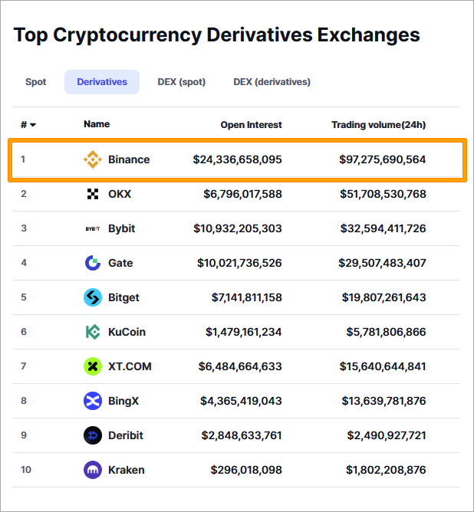Viewport: 474px width, 512px height.
Task: Click the Gate logo icon
Action: coord(92,263)
